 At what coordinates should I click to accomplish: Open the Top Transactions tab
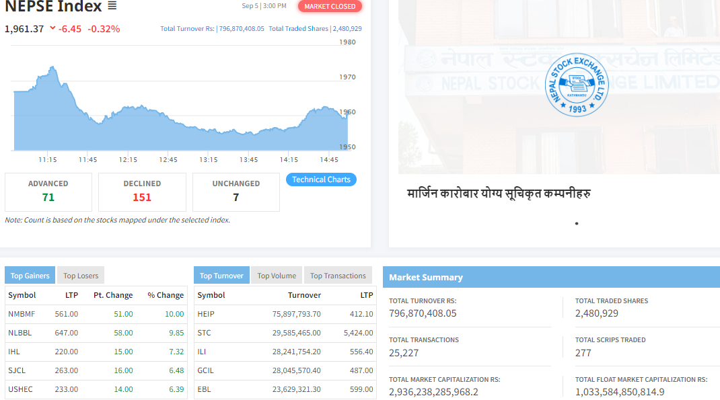(x=338, y=275)
